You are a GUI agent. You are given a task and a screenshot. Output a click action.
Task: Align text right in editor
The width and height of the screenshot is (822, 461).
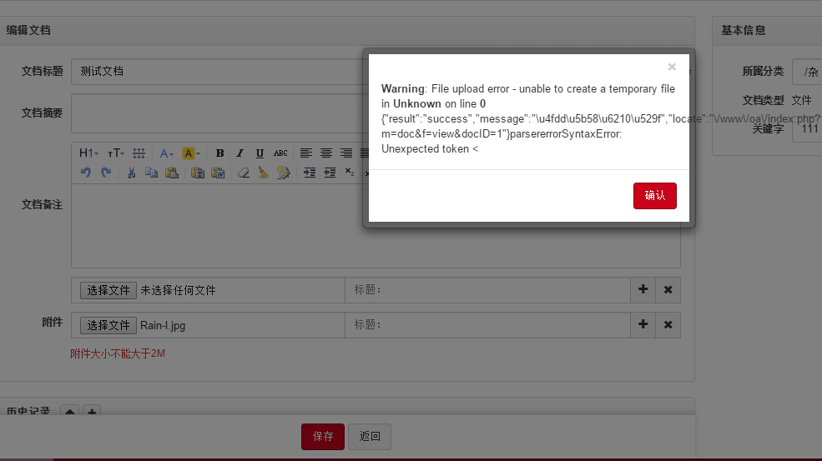tap(346, 153)
